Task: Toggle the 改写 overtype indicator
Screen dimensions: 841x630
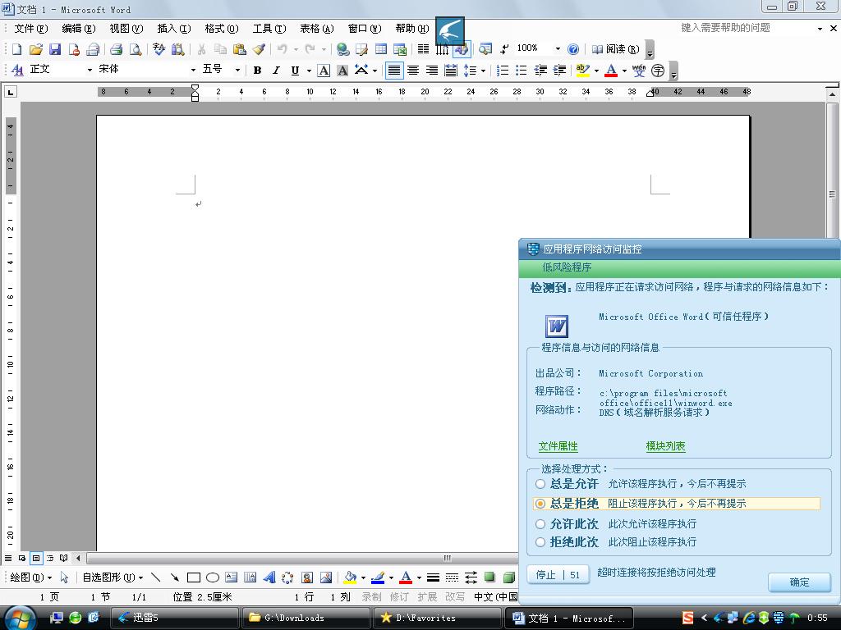Action: (455, 597)
